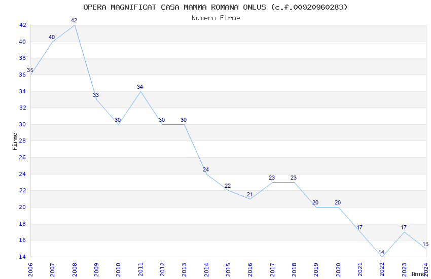Select y-axis tick label 32
This screenshot has width=431, height=279.
click(x=22, y=108)
